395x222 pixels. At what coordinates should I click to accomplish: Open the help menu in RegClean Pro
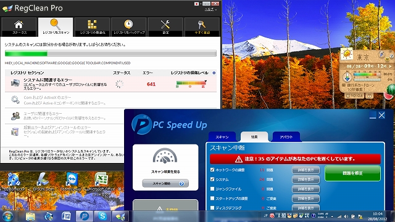click(210, 9)
